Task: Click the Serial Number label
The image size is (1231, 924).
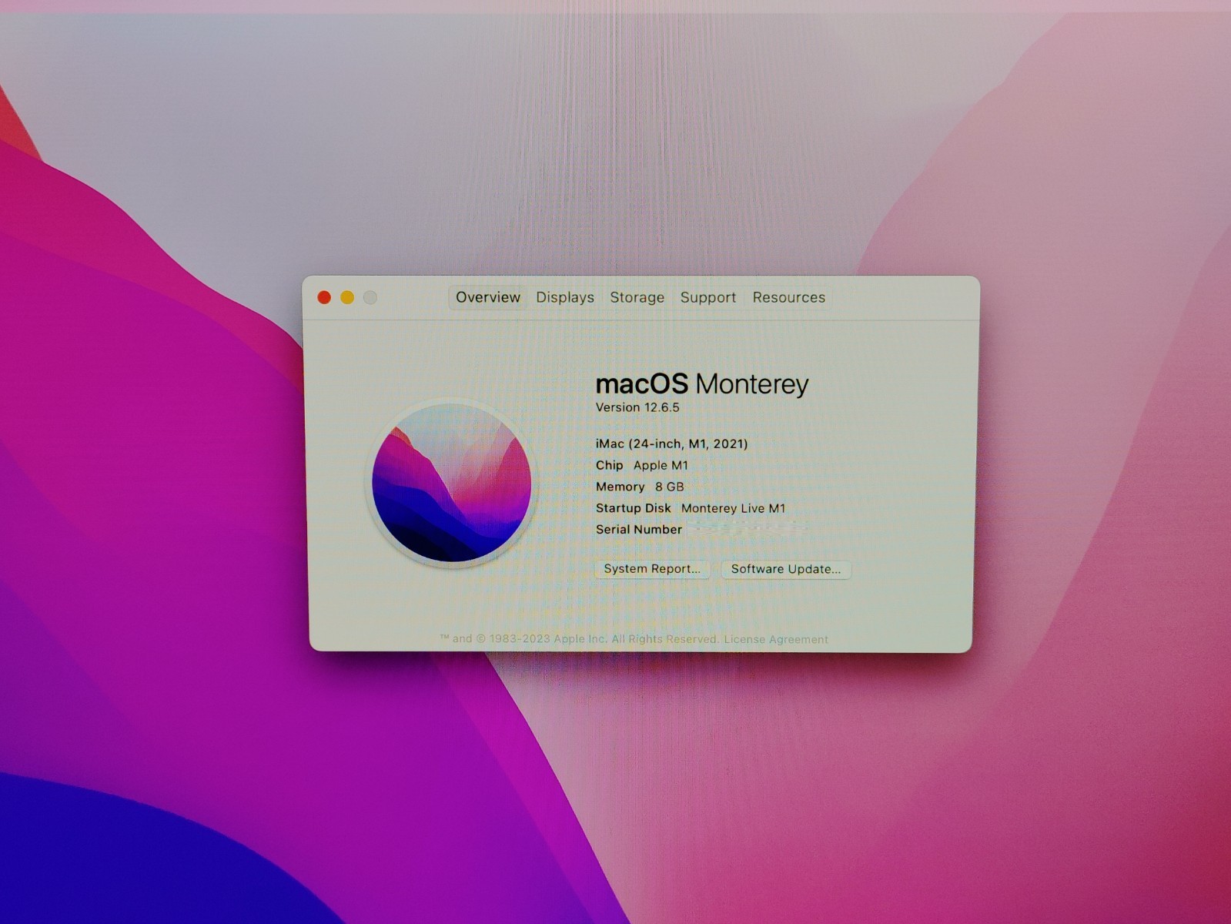Action: (x=638, y=530)
